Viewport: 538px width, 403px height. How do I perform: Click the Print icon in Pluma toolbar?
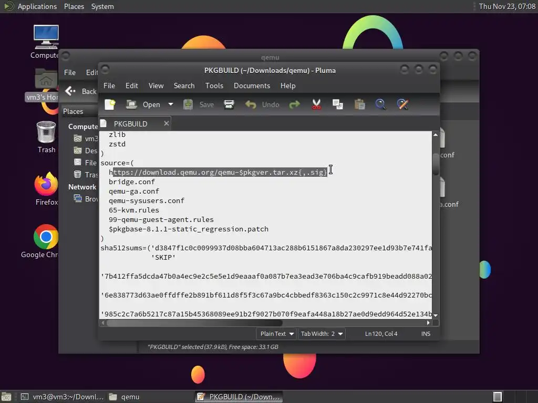tap(229, 104)
